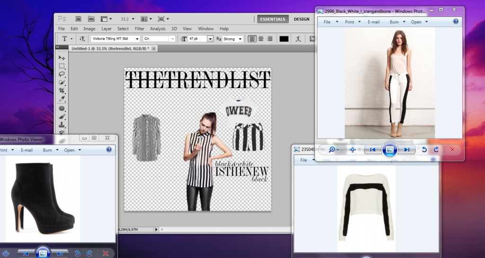This screenshot has height=258, width=485.
Task: Open the Image menu
Action: [x=89, y=29]
